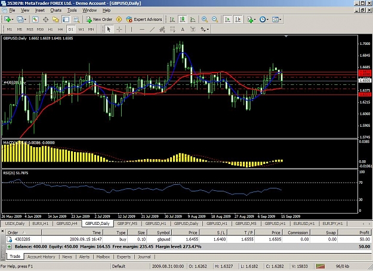This screenshot has width=373, height=271.
Task: Select the text label tool
Action: [183, 29]
